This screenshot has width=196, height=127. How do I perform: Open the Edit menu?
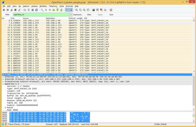tap(9, 6)
